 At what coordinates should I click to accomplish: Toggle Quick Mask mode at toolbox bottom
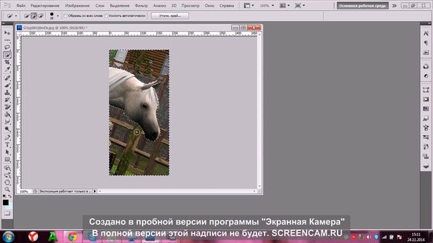click(7, 213)
